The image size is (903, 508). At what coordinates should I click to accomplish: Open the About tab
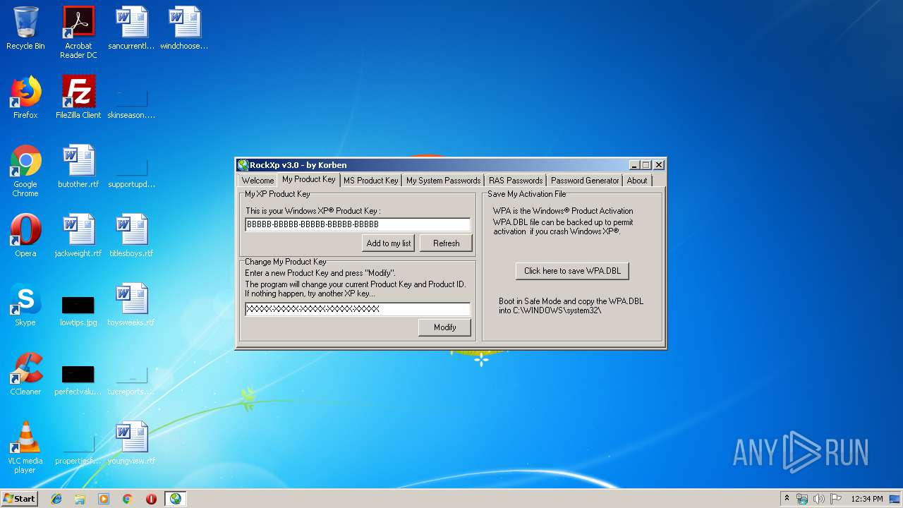[637, 181]
